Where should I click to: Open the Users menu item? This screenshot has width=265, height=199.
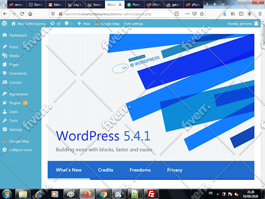click(13, 112)
